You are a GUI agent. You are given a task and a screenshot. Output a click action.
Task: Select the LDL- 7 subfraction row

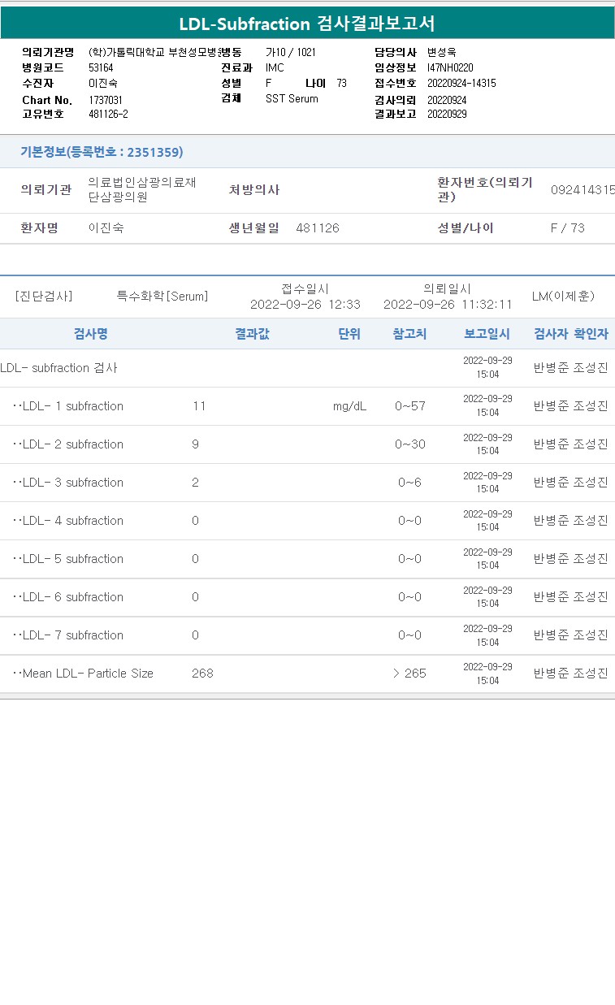pos(307,635)
